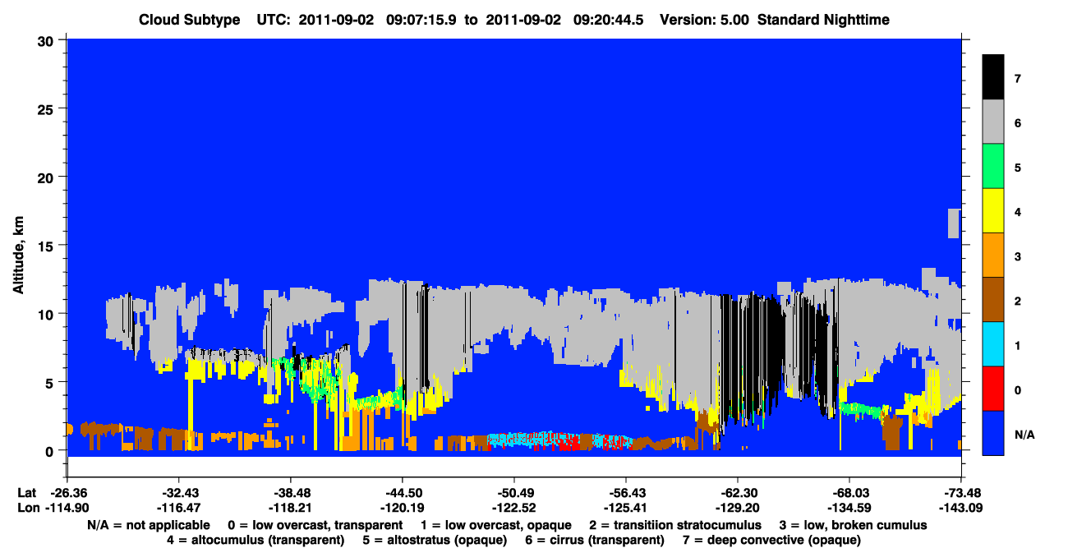Viewport: 1068px width, 548px height.
Task: Click the 30 altitude tick label
Action: click(x=48, y=40)
